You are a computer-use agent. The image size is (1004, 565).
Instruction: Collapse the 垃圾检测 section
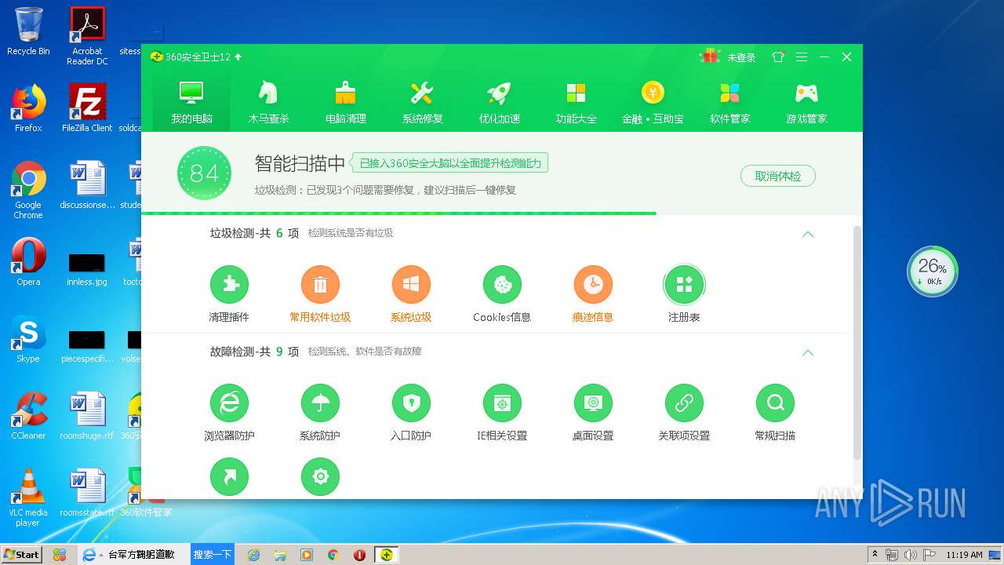pyautogui.click(x=808, y=234)
